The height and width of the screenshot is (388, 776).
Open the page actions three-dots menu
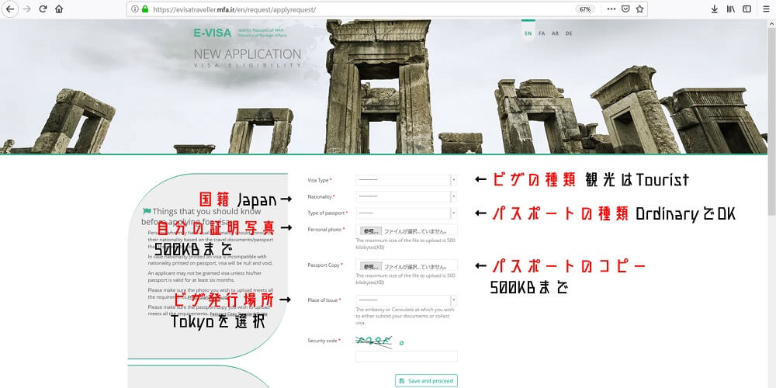click(x=611, y=9)
